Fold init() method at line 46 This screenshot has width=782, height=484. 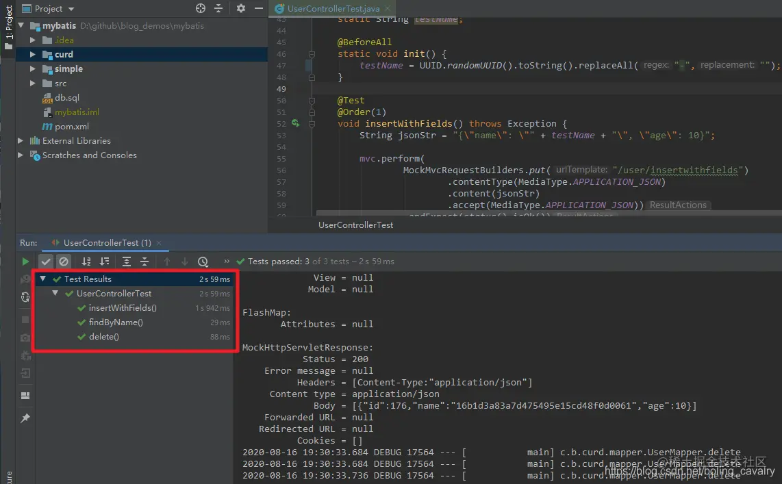point(312,54)
